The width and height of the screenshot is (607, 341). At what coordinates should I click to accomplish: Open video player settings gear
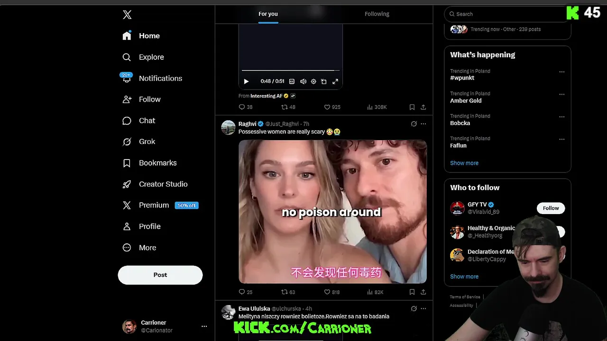pyautogui.click(x=313, y=81)
